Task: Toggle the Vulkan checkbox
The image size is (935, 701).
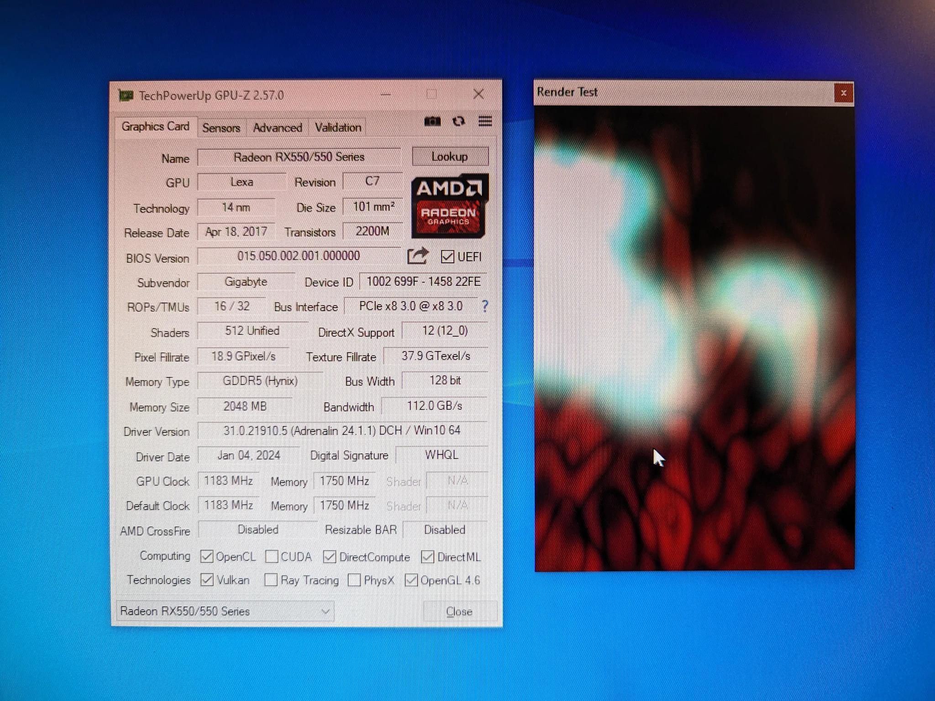Action: 207,580
